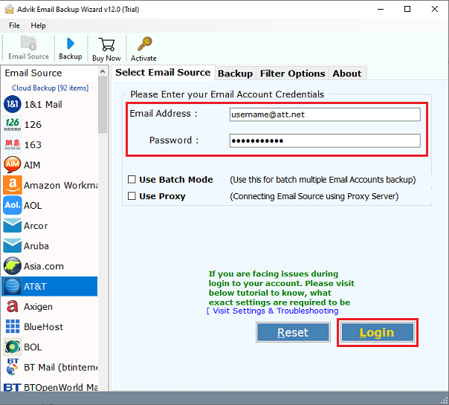Viewport: 449px width, 405px height.
Task: Collapse the Email Source panel arrow
Action: tap(103, 72)
